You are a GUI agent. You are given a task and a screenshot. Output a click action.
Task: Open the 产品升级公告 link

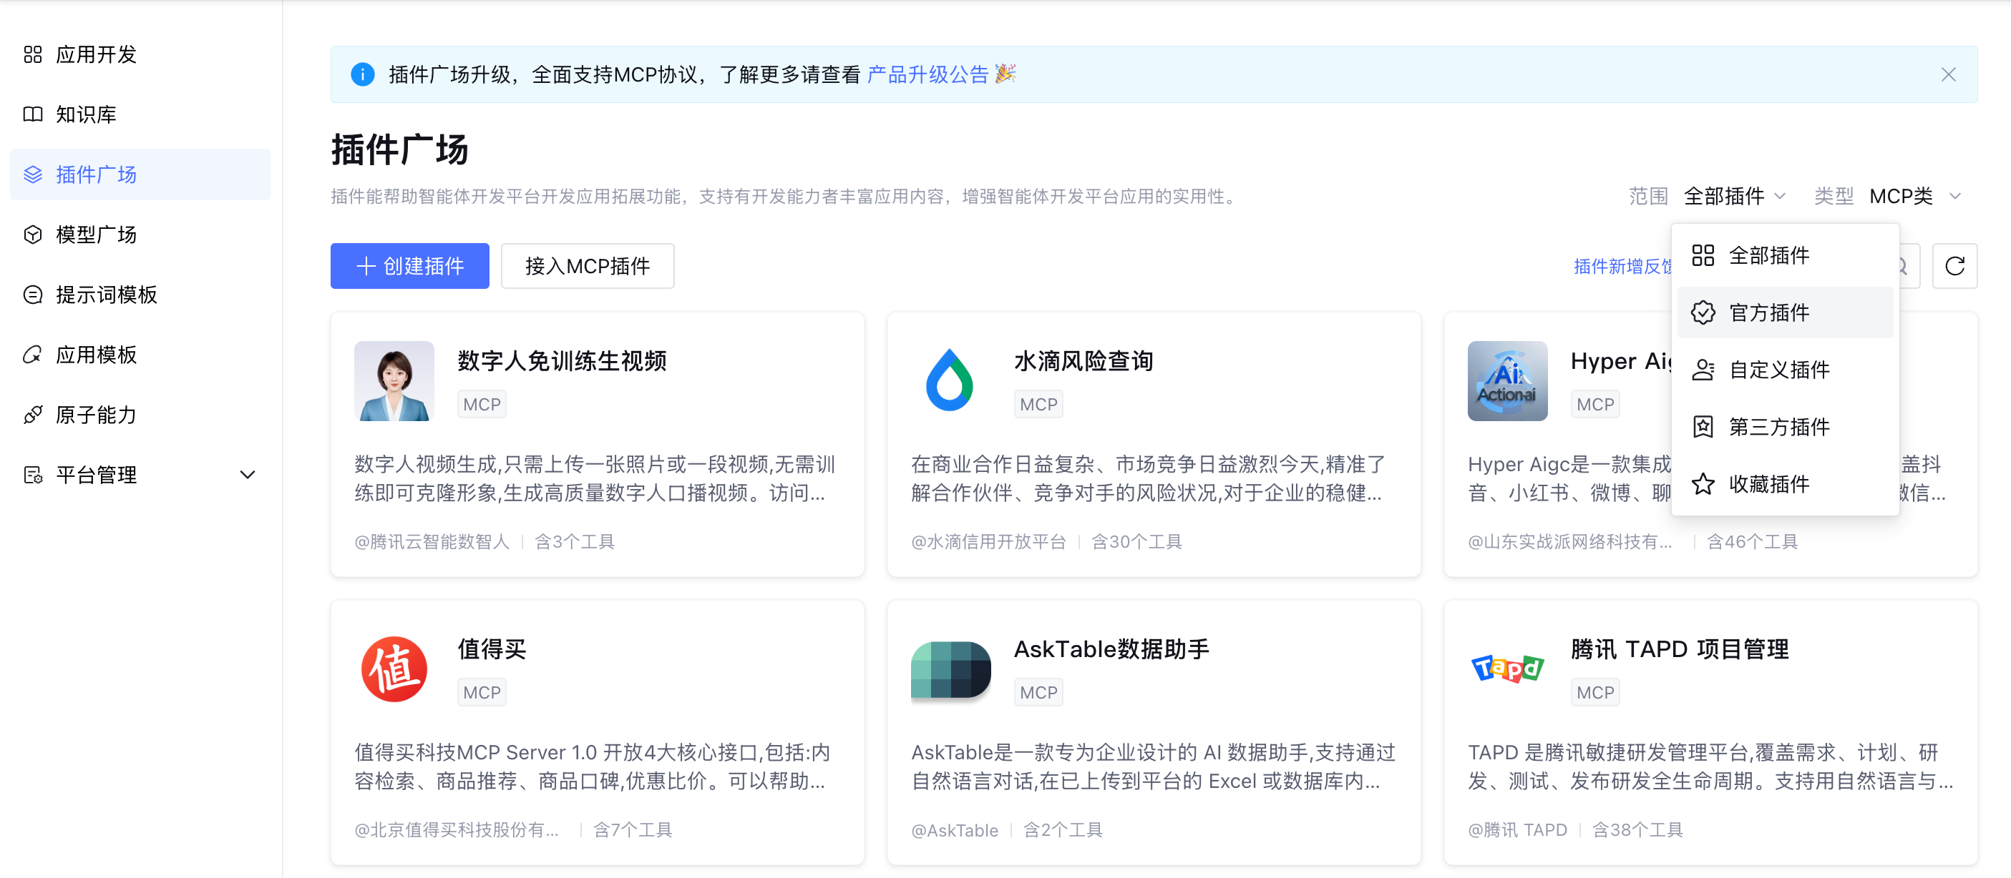(927, 74)
